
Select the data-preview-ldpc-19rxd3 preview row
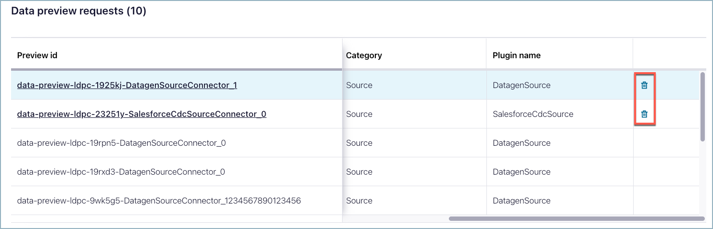(x=121, y=172)
